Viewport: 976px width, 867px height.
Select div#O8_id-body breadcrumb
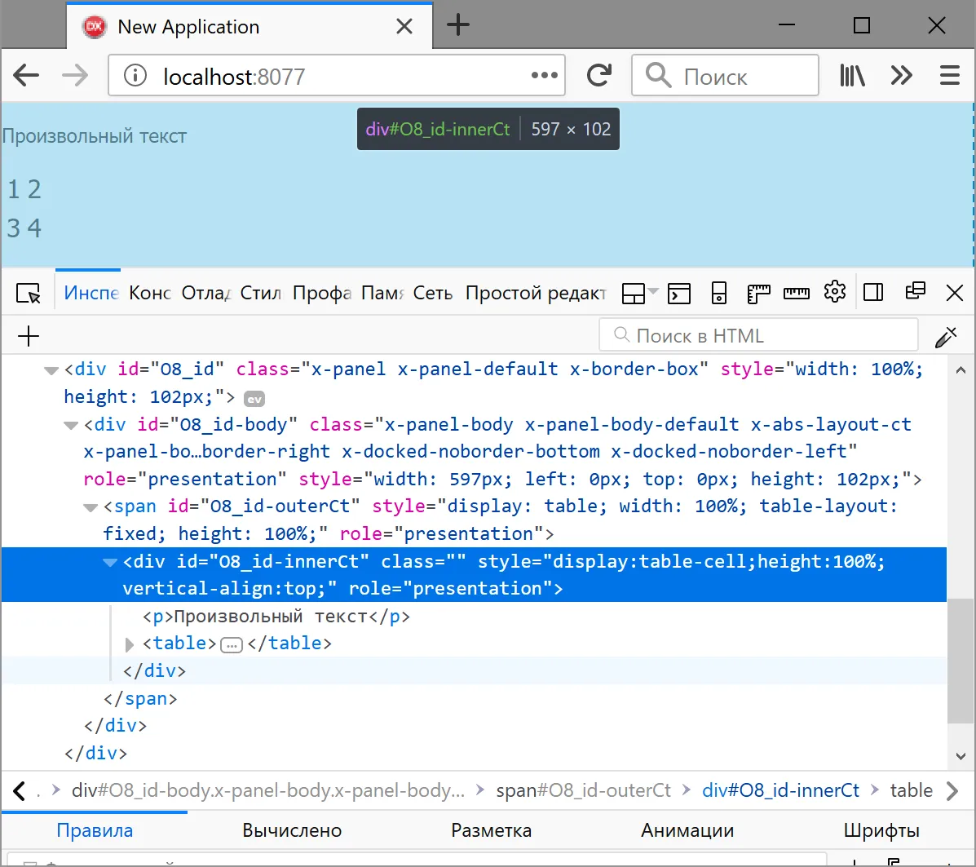pyautogui.click(x=268, y=790)
